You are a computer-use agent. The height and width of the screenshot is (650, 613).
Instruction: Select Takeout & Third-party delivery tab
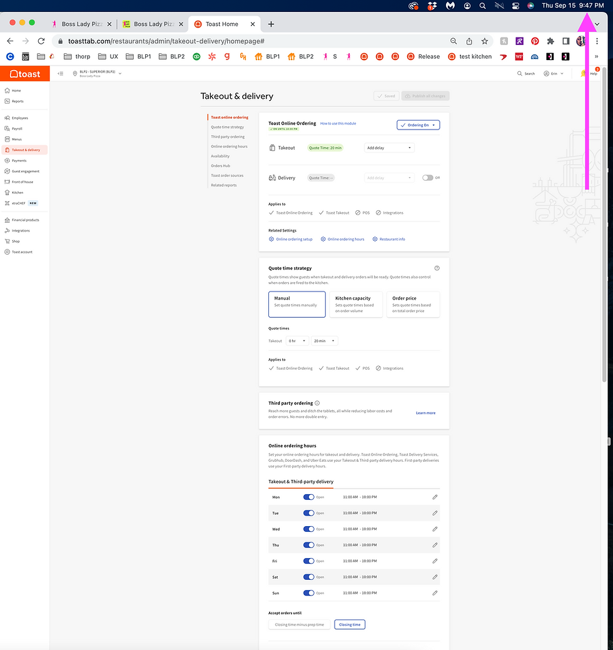(x=301, y=482)
